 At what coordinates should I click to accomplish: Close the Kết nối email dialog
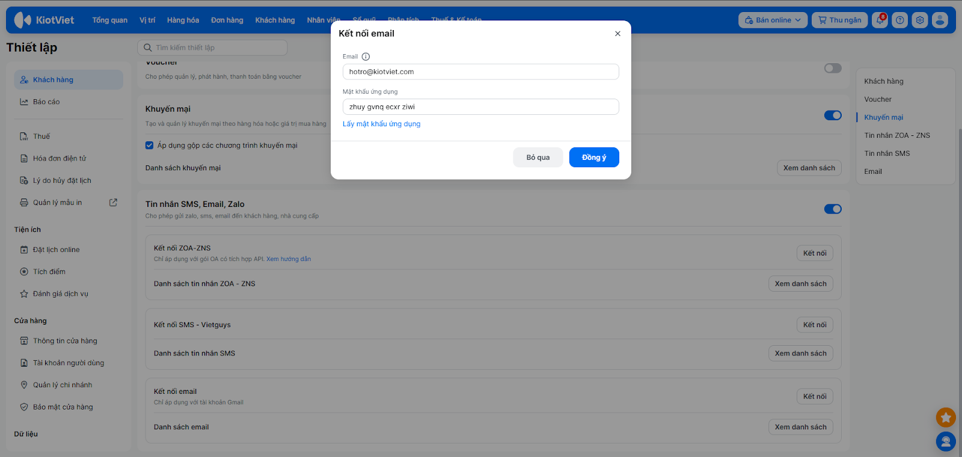[617, 34]
